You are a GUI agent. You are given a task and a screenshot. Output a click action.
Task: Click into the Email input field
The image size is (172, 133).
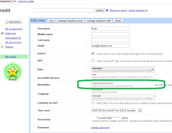110,46
